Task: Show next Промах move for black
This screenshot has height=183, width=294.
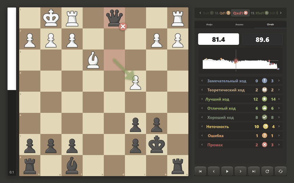Action: [279, 145]
